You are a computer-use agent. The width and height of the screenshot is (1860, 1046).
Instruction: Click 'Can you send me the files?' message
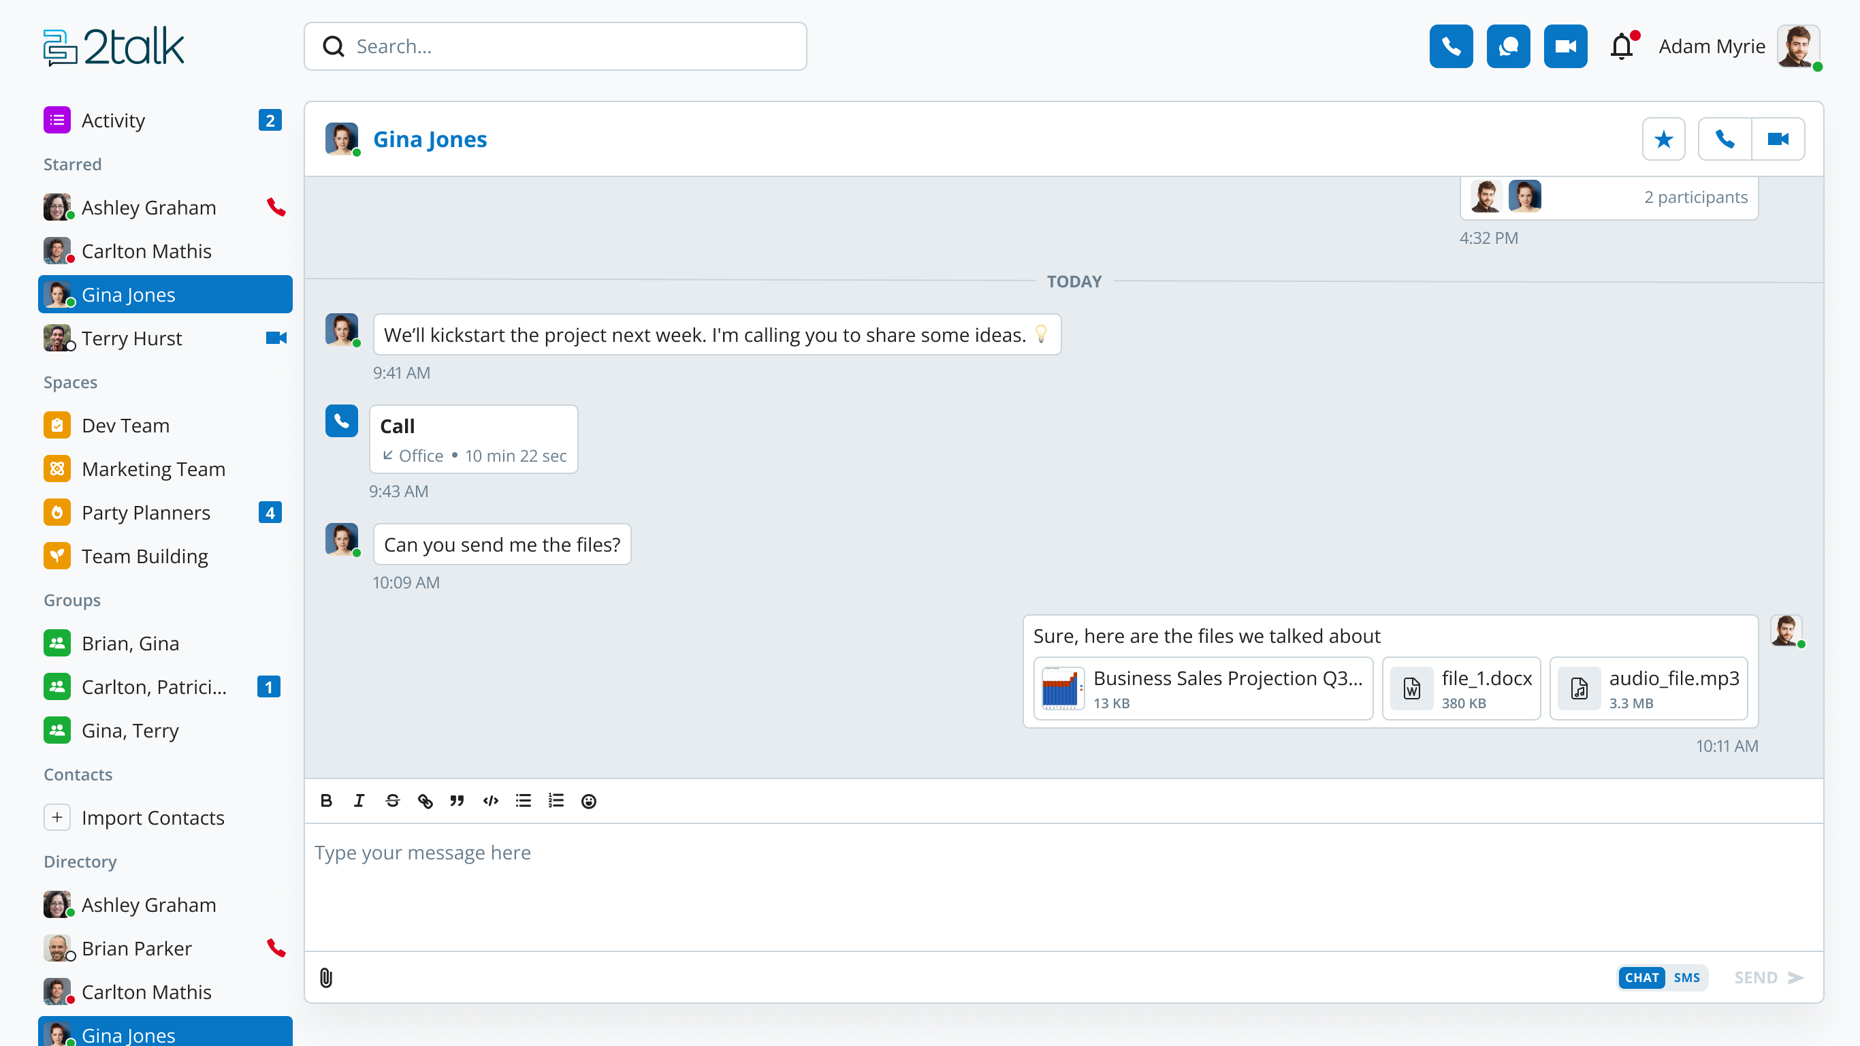click(x=502, y=544)
